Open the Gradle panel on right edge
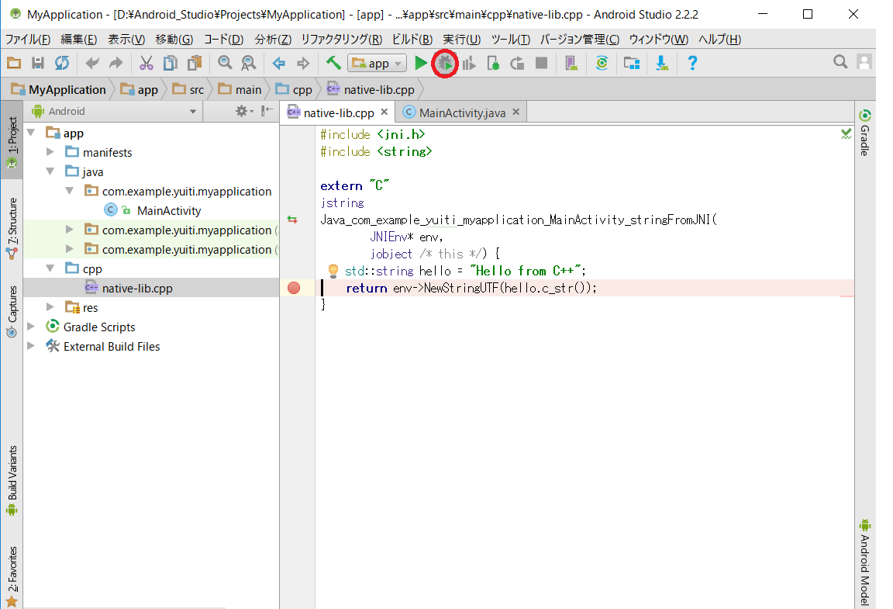The height and width of the screenshot is (609, 893). (x=865, y=132)
